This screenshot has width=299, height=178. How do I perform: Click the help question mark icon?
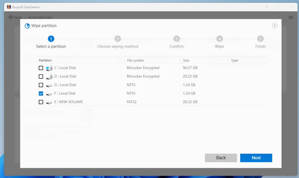point(274,26)
